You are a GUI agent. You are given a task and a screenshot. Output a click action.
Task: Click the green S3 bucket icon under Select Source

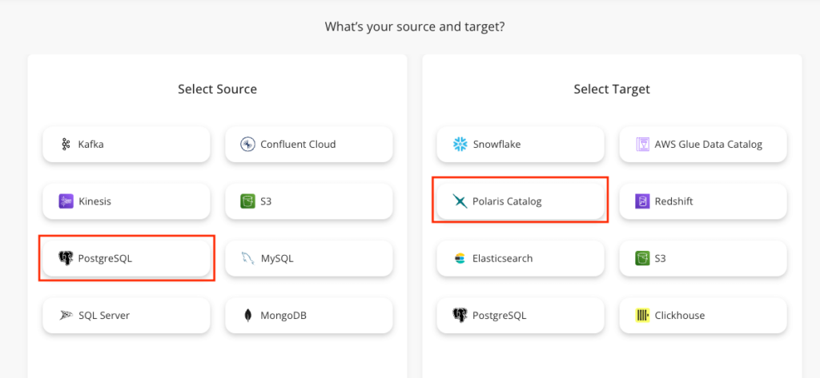247,201
